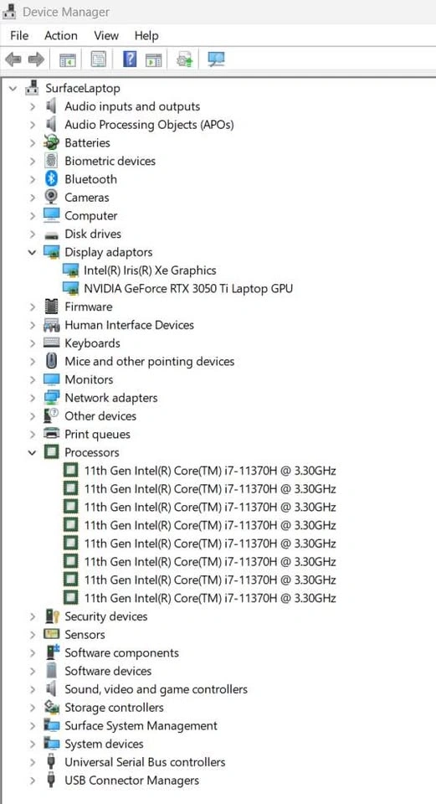
Task: Collapse the Display adaptors category
Action: pyautogui.click(x=33, y=252)
